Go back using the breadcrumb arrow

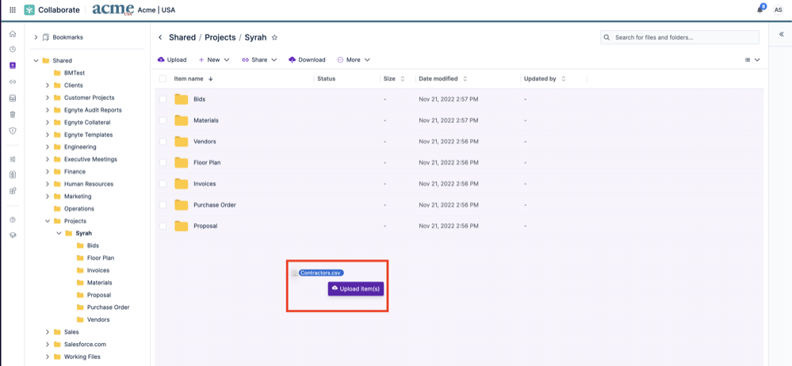160,37
